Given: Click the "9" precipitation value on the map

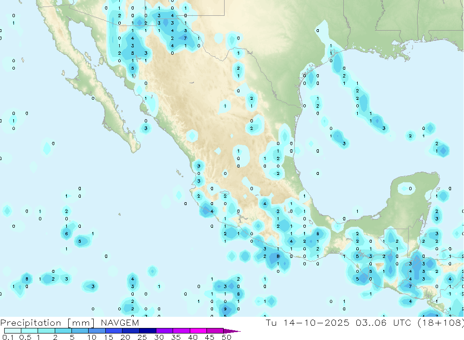Looking at the screenshot, I should [225, 309].
